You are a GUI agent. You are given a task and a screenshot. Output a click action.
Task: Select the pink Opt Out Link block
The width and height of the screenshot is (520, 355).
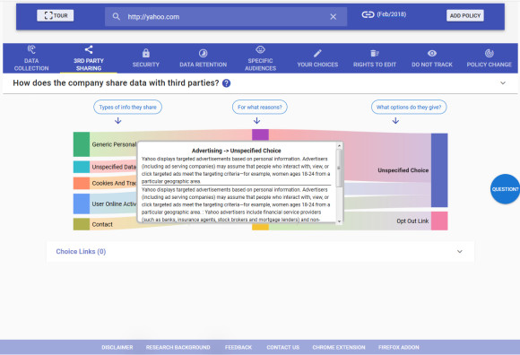[439, 221]
